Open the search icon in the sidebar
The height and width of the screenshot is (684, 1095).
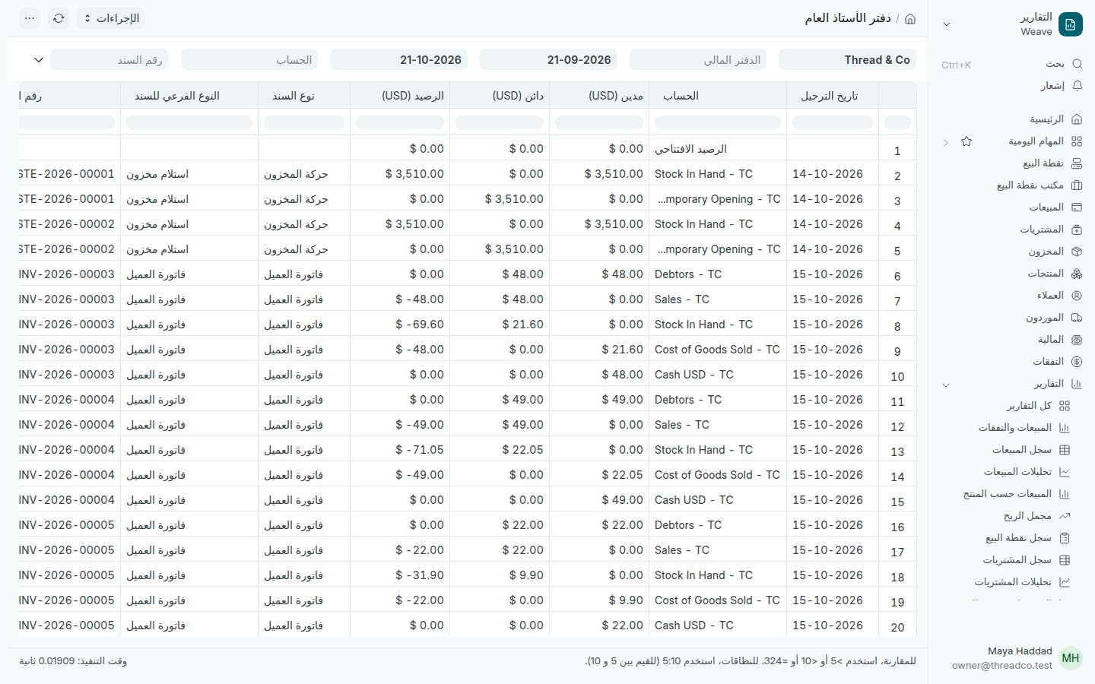pos(1077,64)
